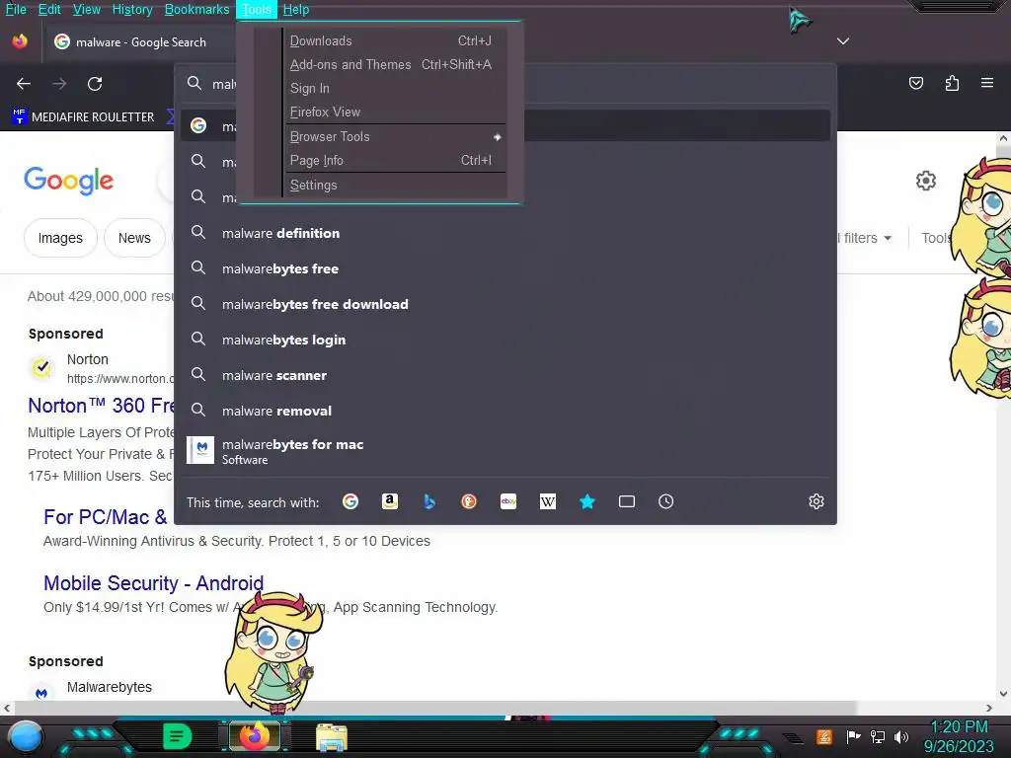This screenshot has height=758, width=1011.
Task: Pick suggestion malware scanner
Action: [505, 375]
